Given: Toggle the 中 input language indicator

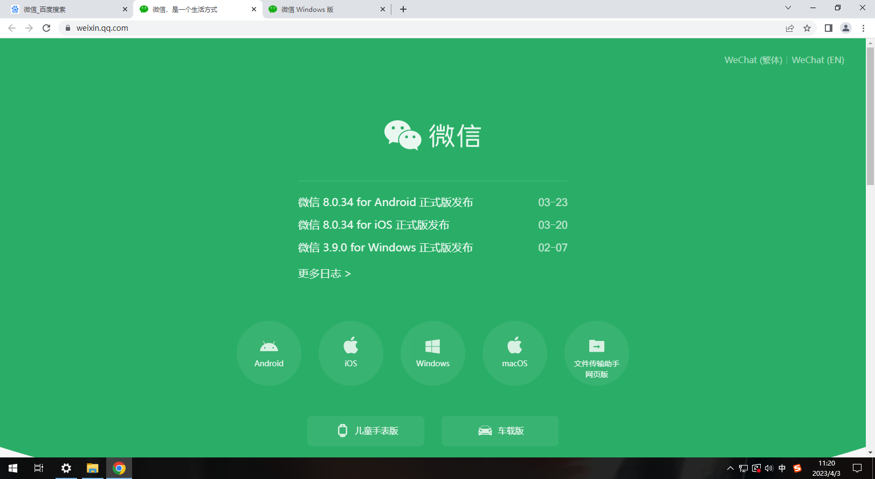Looking at the screenshot, I should point(782,468).
